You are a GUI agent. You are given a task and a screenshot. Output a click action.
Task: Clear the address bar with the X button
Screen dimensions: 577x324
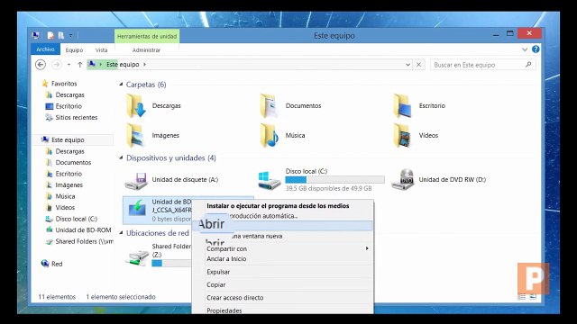point(418,65)
